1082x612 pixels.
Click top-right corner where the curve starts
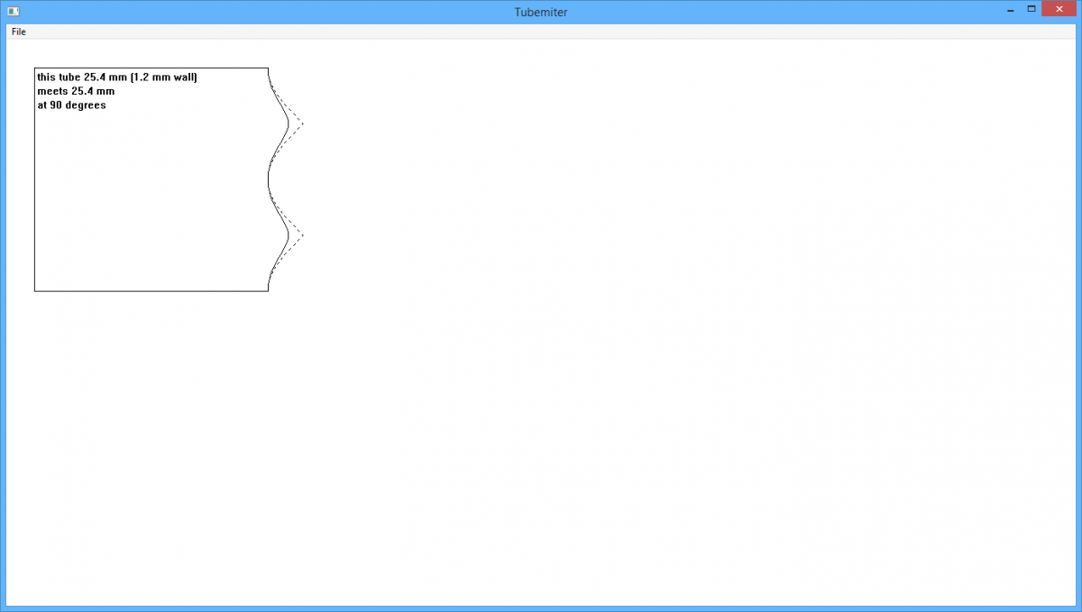coord(268,69)
